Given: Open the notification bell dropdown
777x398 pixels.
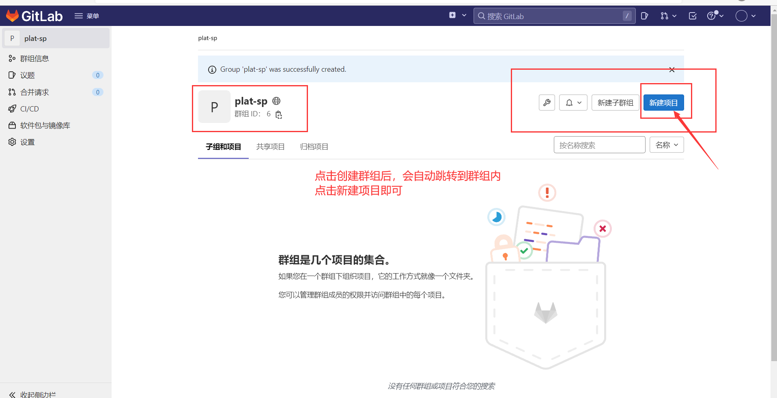Looking at the screenshot, I should (573, 103).
